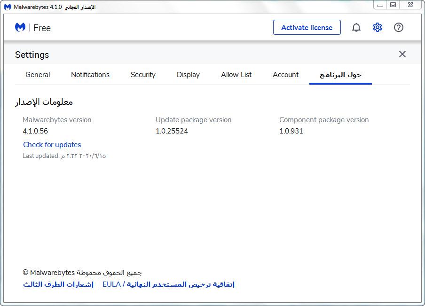Click the Settings panel title
The image size is (425, 306).
pos(32,55)
